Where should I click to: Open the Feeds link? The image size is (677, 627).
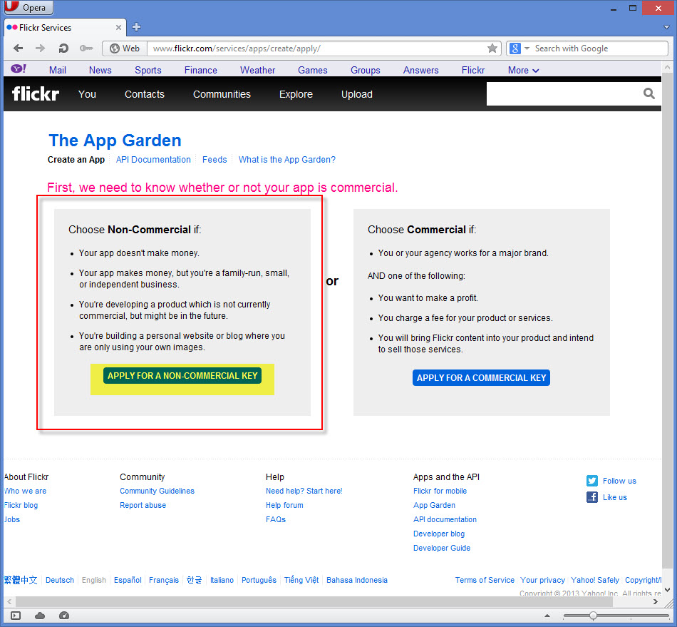tap(215, 160)
